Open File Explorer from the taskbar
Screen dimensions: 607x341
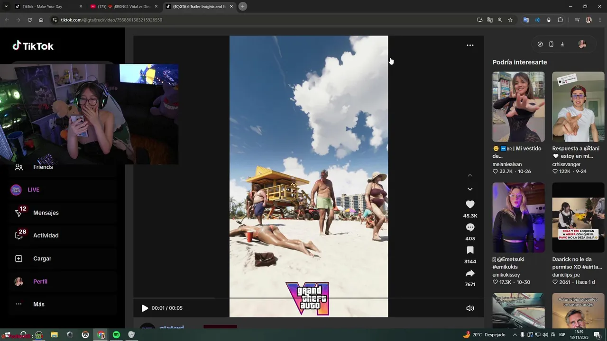54,335
